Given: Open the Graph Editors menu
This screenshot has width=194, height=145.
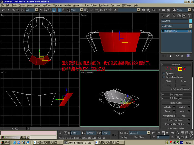Looking at the screenshot, I should [x=91, y=5].
